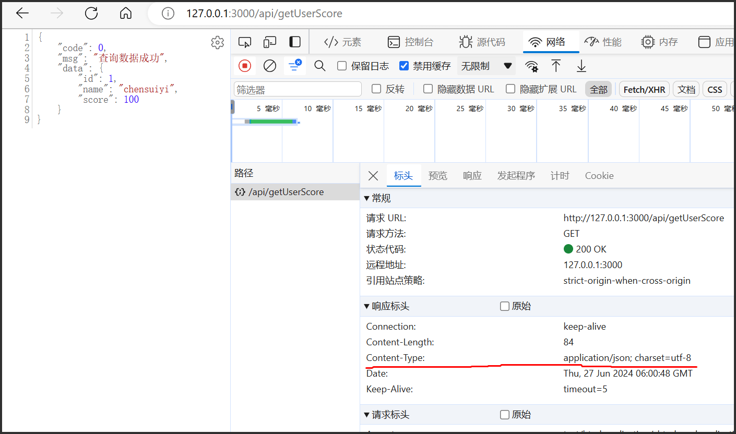Screen dimensions: 736x434
Task: Reload the page with the refresh icon
Action: (91, 14)
